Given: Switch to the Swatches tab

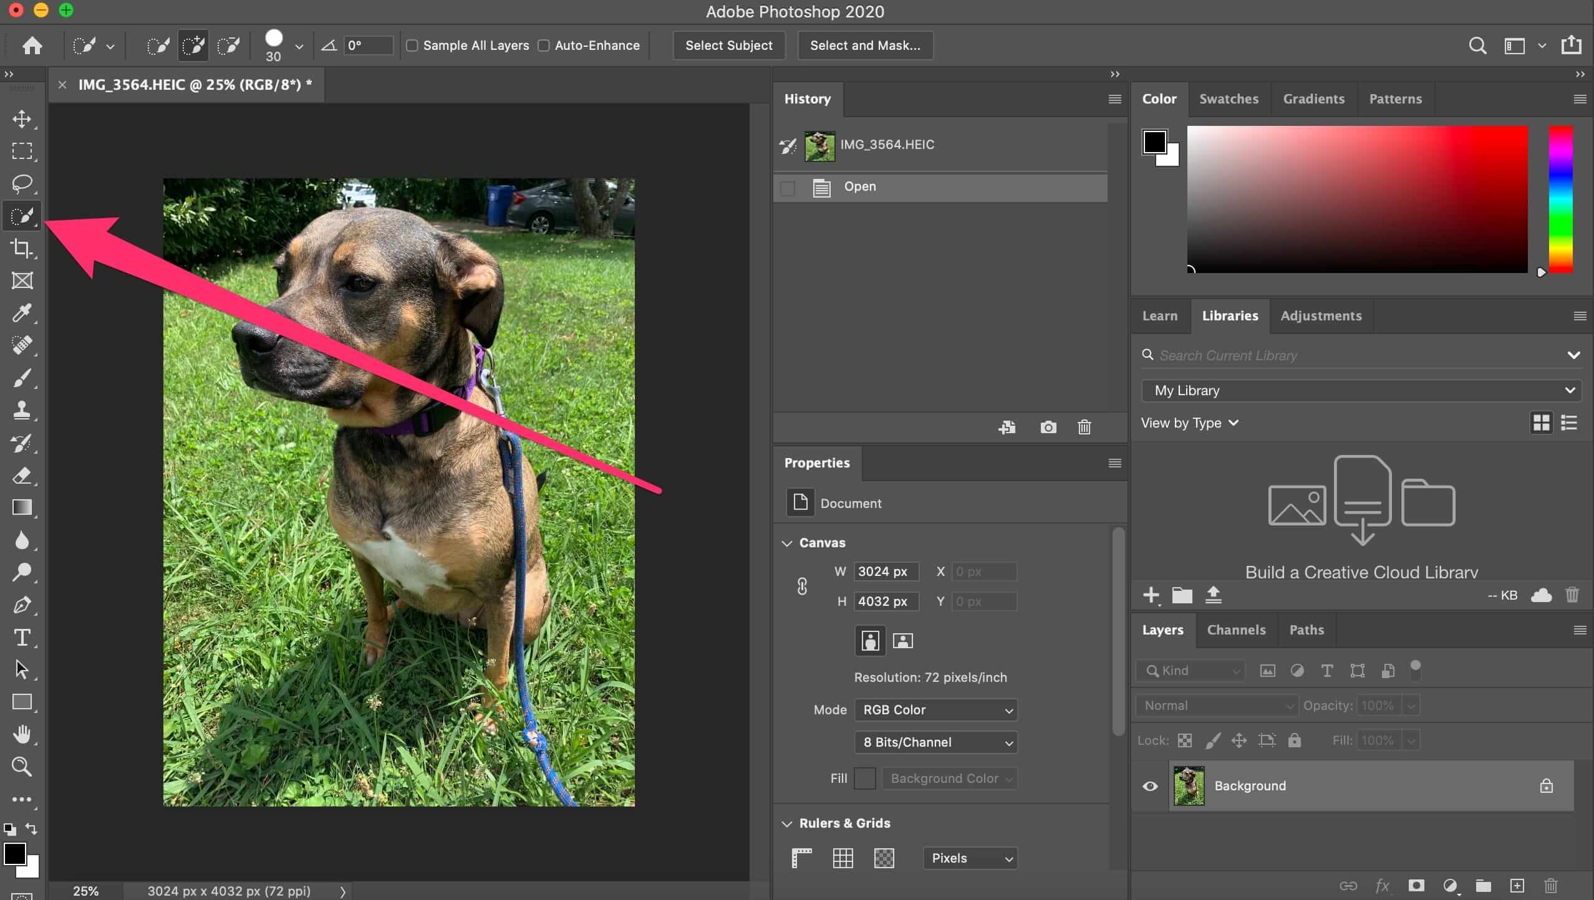Looking at the screenshot, I should tap(1229, 98).
